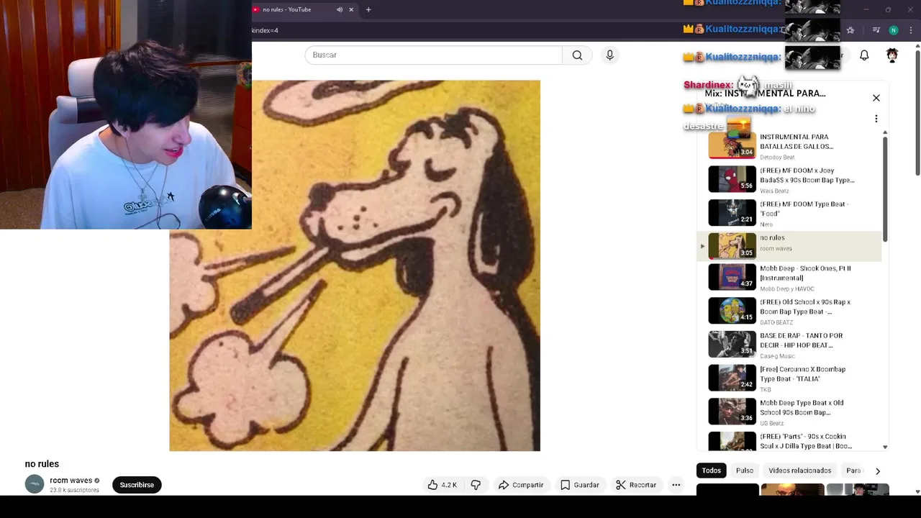Click Mix INSTRUMENTAL PARA playlist title
Image resolution: width=921 pixels, height=518 pixels.
click(765, 94)
